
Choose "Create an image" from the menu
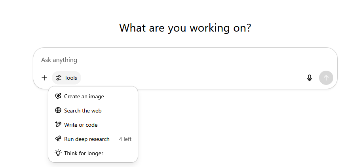pos(84,96)
